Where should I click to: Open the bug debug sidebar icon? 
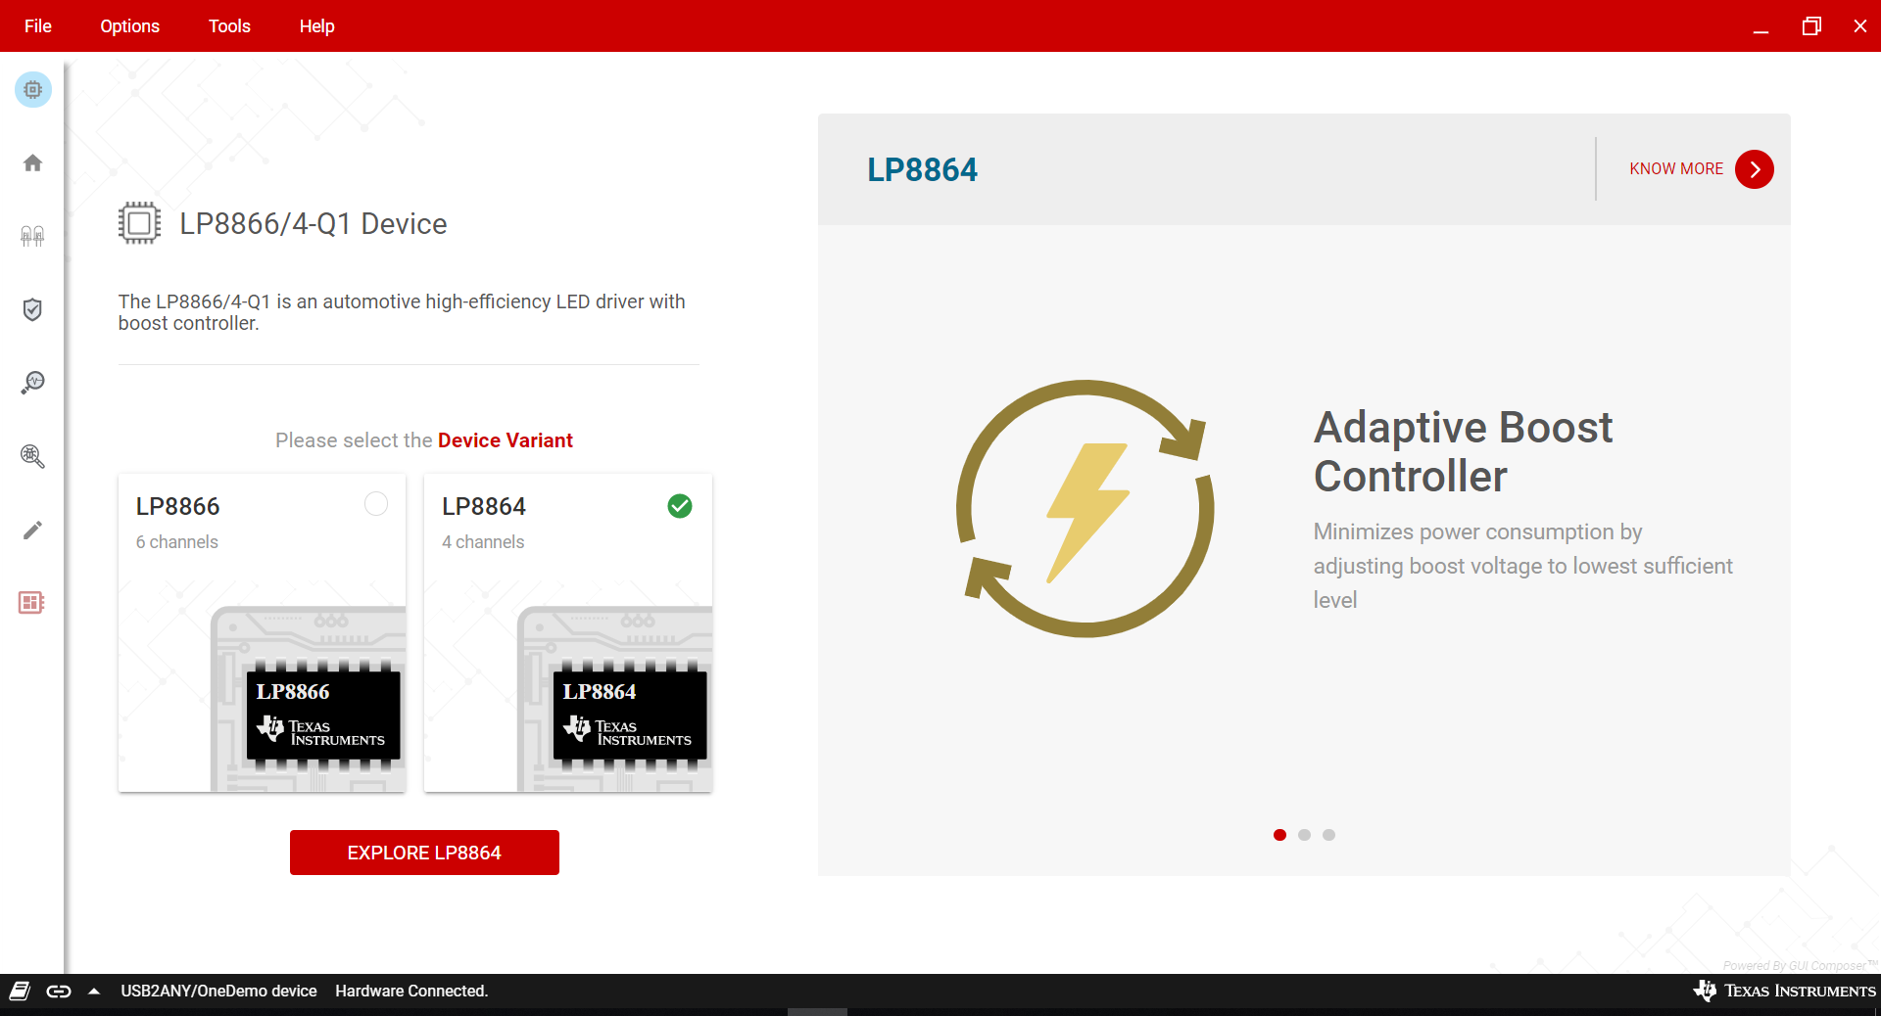pyautogui.click(x=33, y=456)
